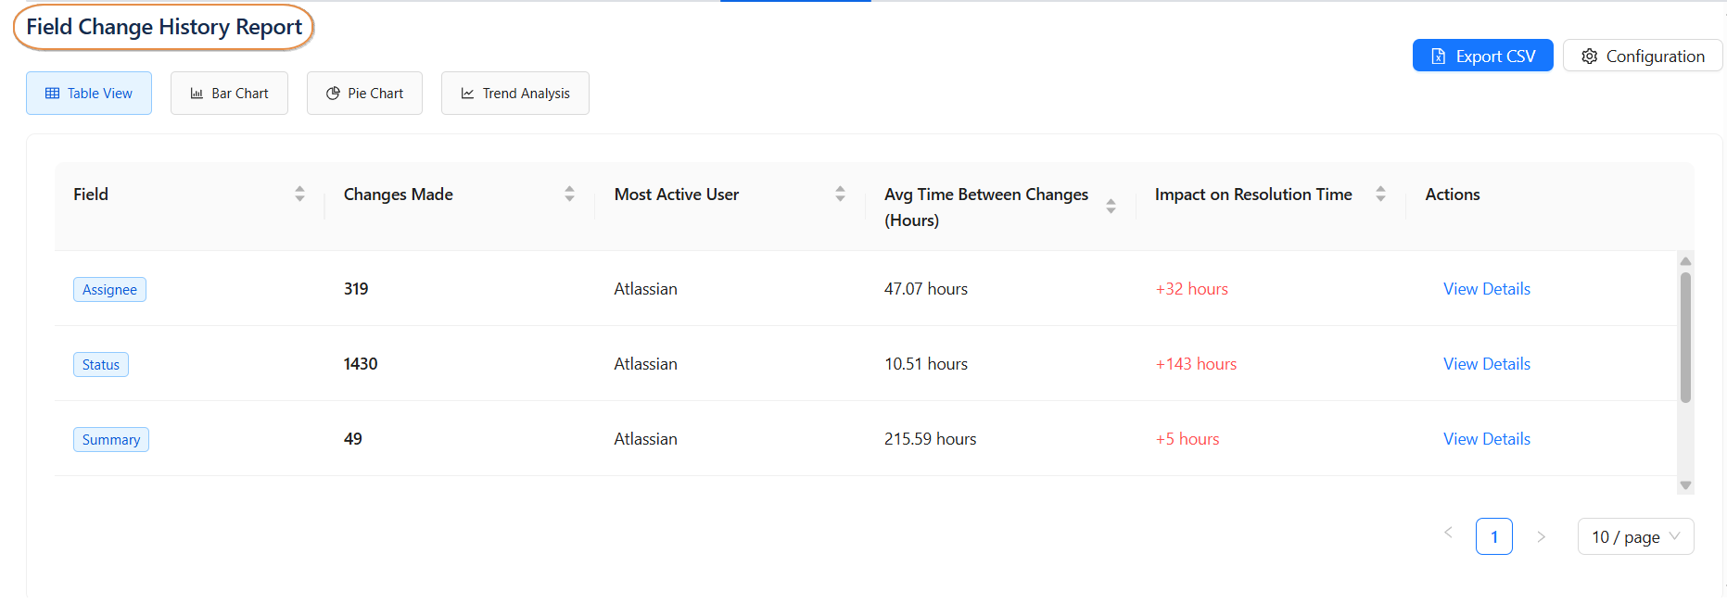The image size is (1727, 616).
Task: Sort by Avg Time Between Changes
Action: [1111, 207]
